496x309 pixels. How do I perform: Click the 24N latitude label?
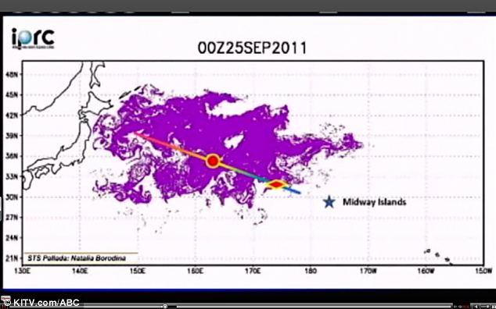(x=12, y=238)
